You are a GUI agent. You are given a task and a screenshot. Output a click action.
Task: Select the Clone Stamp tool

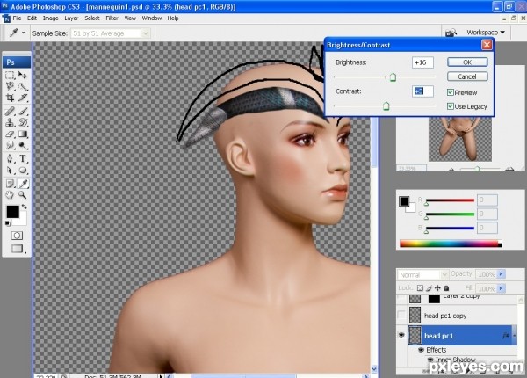click(10, 122)
